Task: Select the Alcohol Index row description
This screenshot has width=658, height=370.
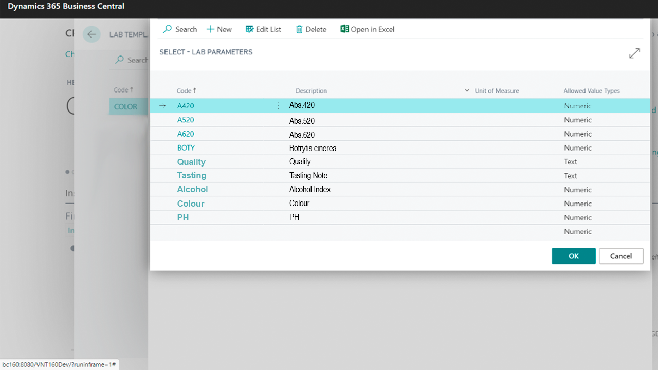Action: coord(310,190)
